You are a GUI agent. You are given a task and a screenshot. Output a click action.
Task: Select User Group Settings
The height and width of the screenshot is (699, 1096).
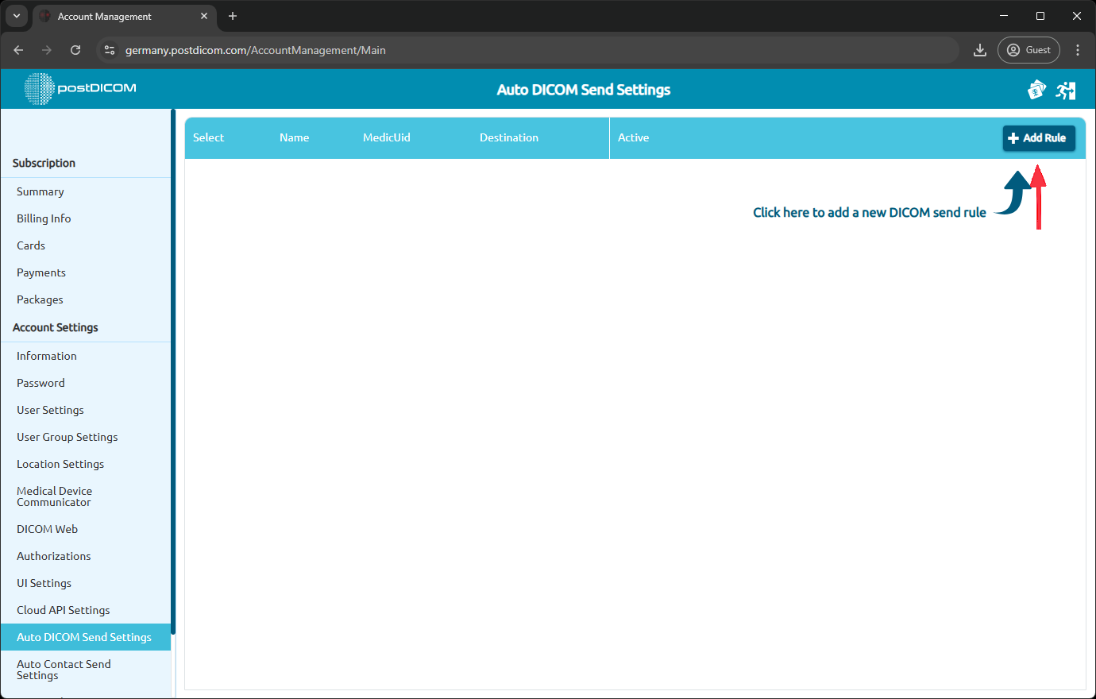[x=67, y=437]
